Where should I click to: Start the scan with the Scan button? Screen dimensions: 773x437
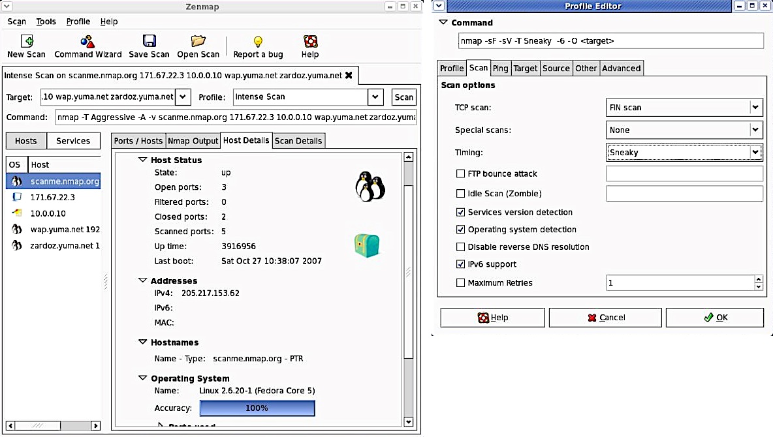(403, 97)
